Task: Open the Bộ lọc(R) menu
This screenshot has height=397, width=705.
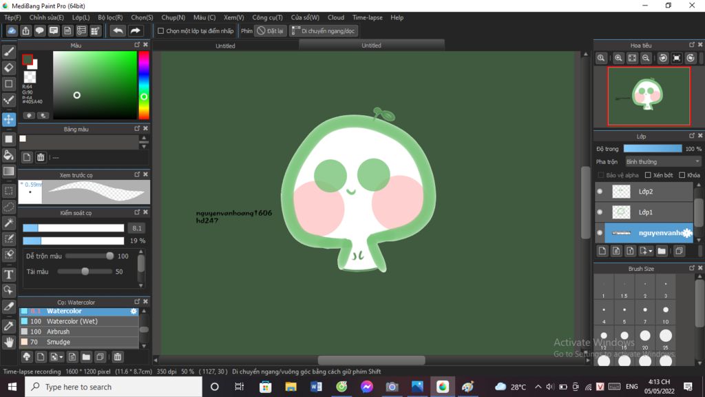Action: pos(110,17)
